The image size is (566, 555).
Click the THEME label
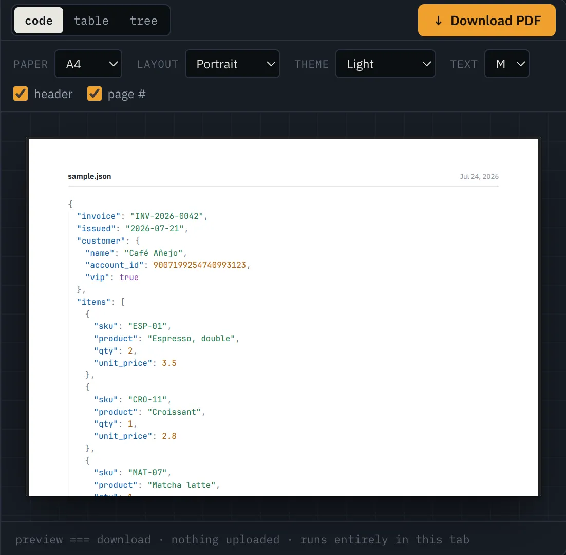[x=312, y=64]
